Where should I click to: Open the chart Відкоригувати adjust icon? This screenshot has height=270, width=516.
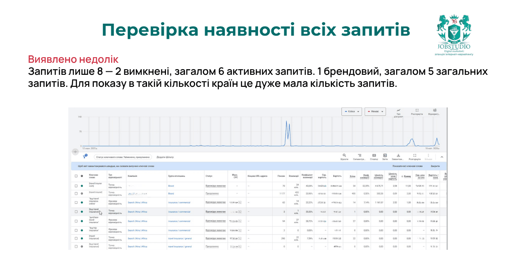tap(435, 110)
